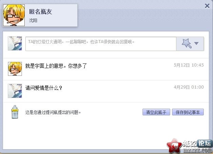Click the 5月12日 10:45 timestamp
Screen dimensions: 213x154
(x=189, y=65)
